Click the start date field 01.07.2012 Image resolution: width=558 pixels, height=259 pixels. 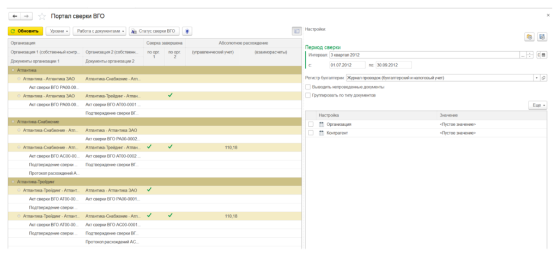[347, 65]
